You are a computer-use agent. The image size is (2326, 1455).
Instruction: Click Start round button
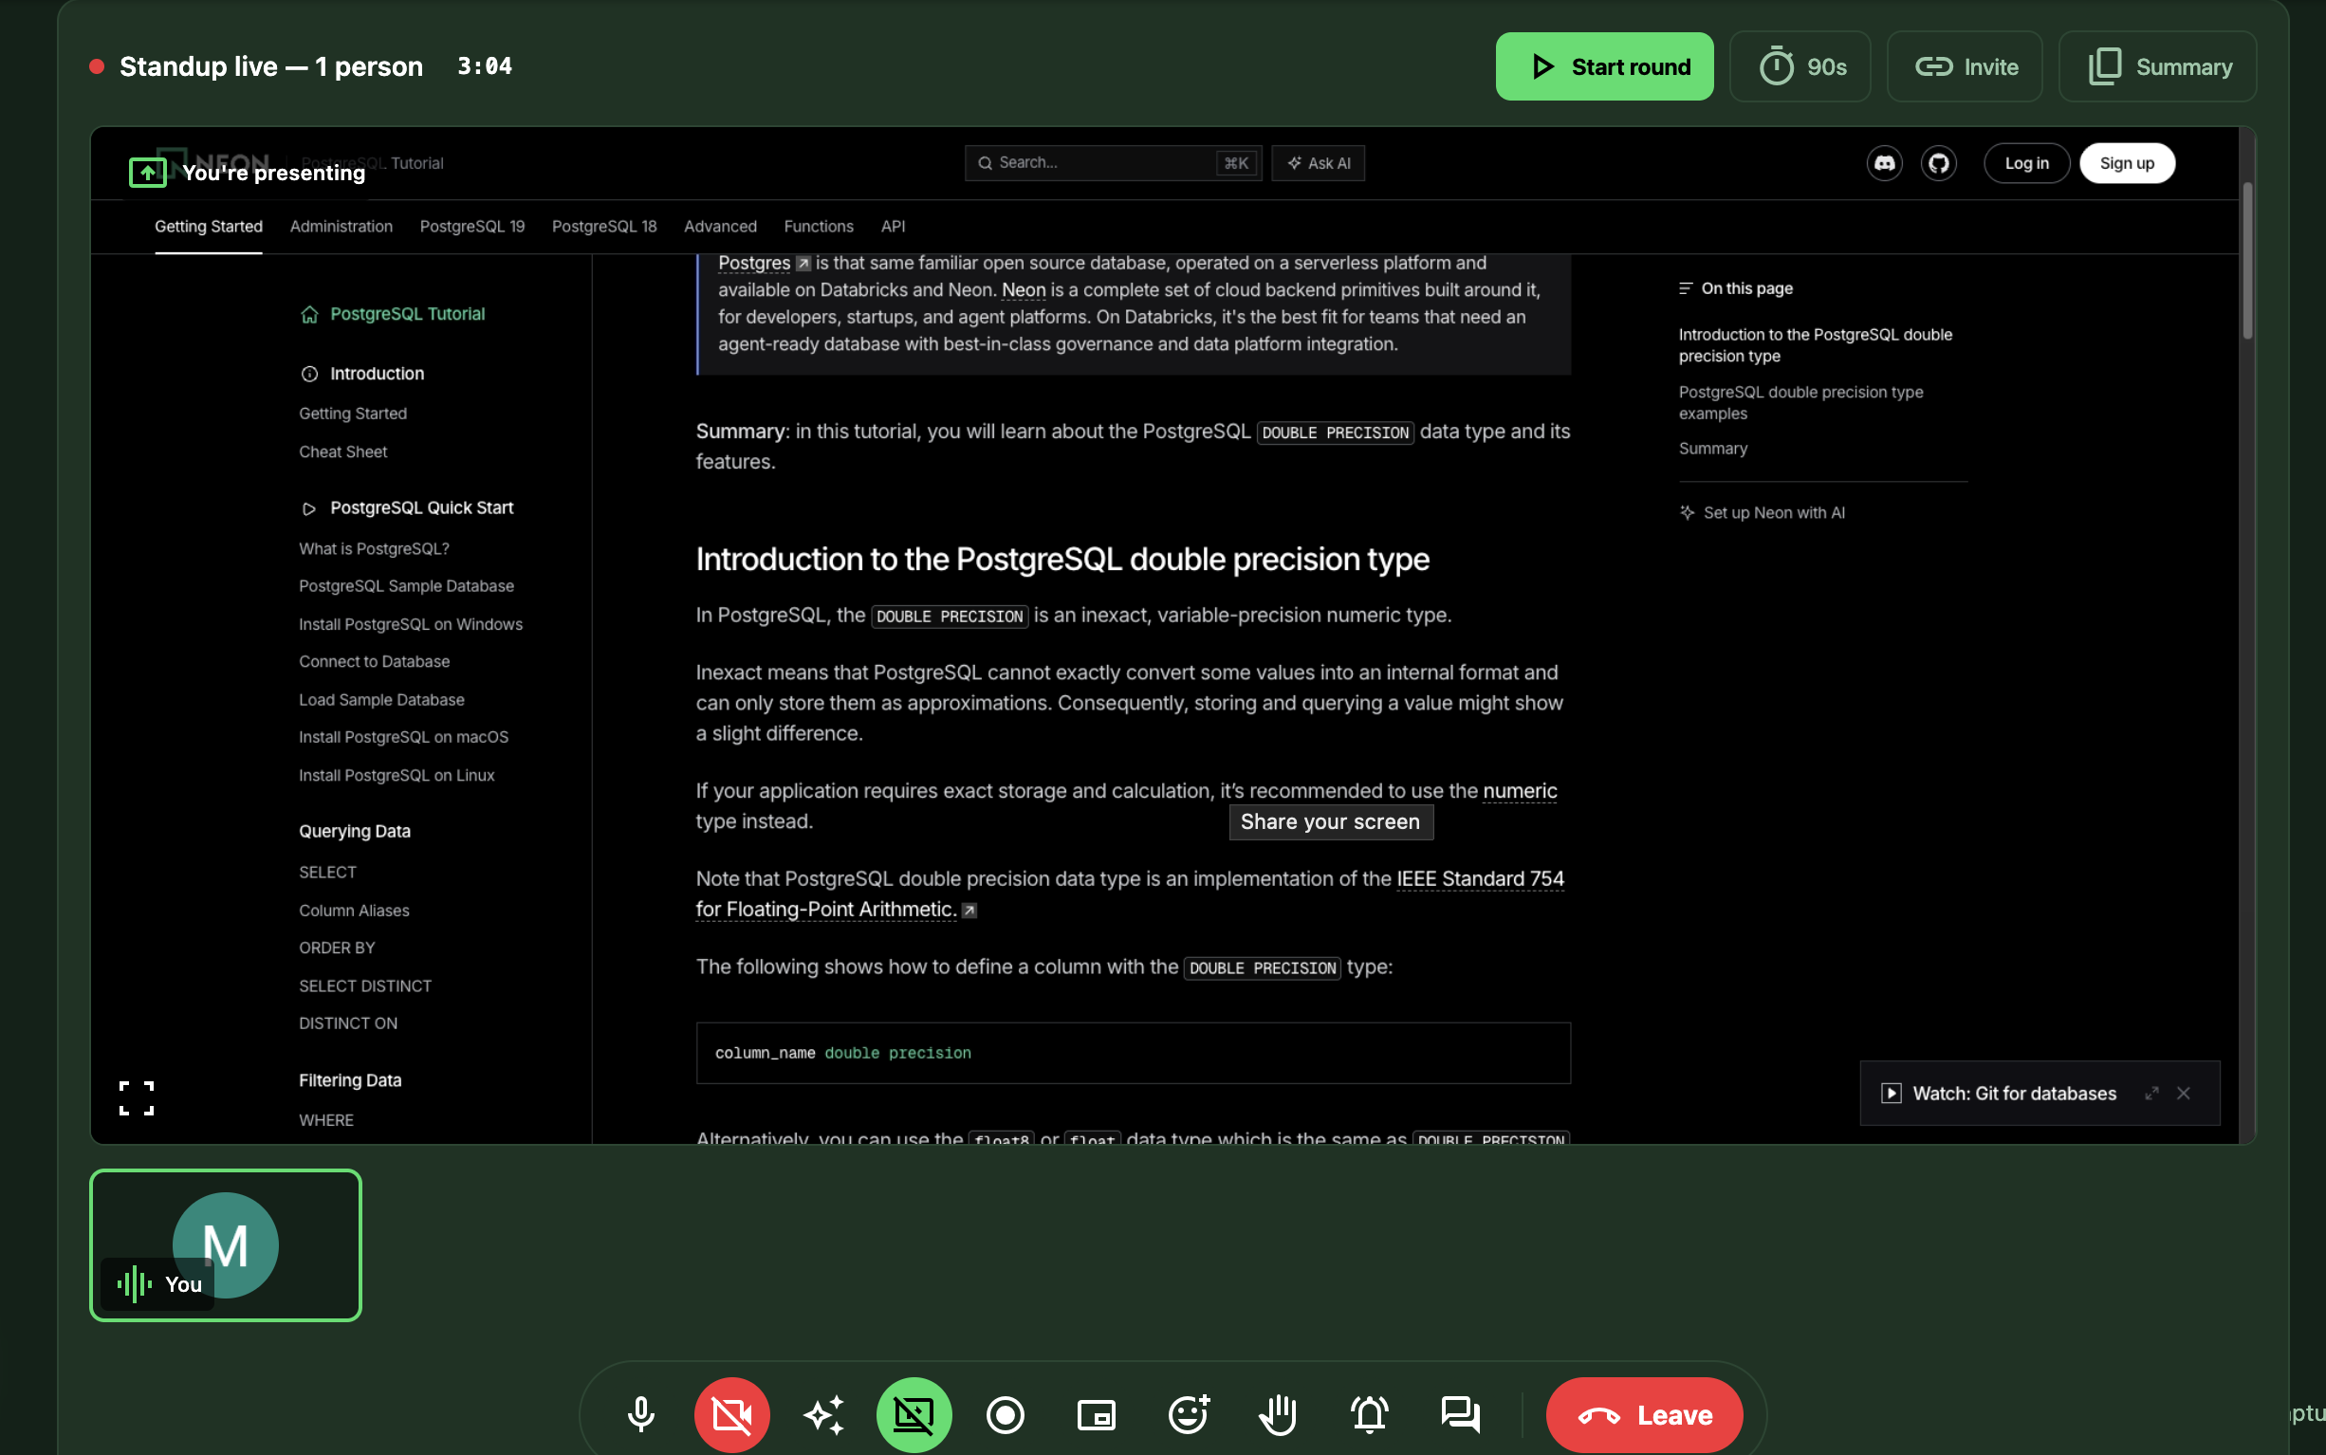click(x=1604, y=66)
